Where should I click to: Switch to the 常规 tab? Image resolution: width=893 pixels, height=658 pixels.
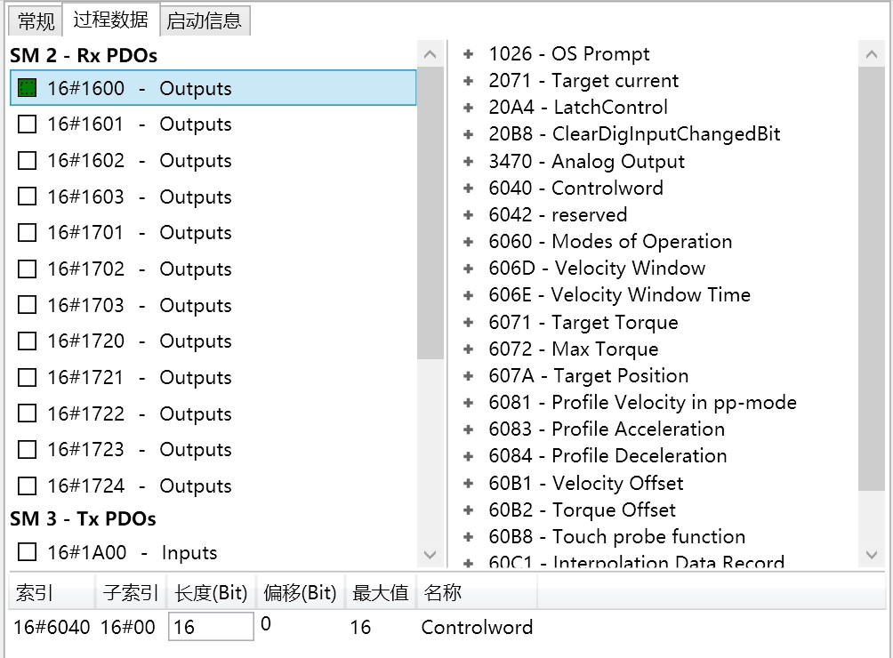point(36,20)
